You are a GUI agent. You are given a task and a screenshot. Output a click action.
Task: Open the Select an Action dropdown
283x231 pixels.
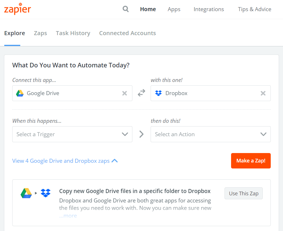[x=211, y=134]
